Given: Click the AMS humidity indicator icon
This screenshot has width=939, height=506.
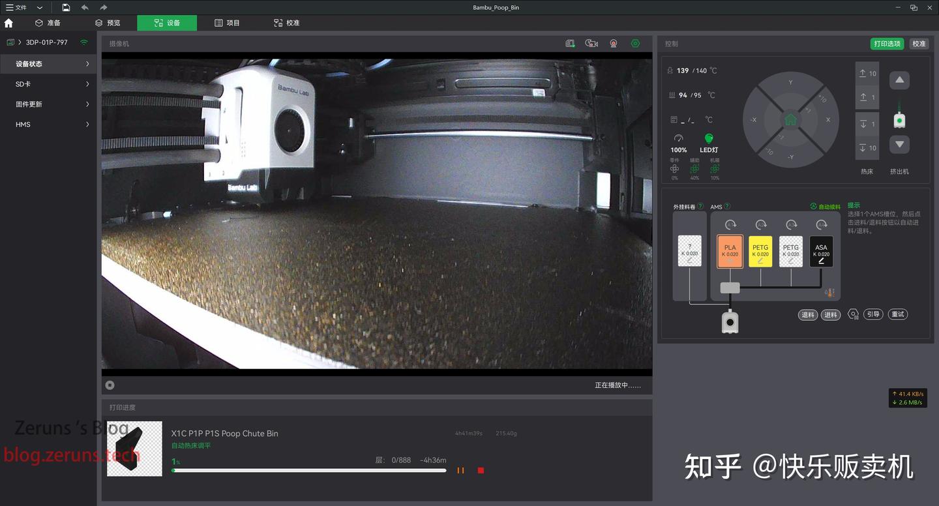Looking at the screenshot, I should pos(830,293).
